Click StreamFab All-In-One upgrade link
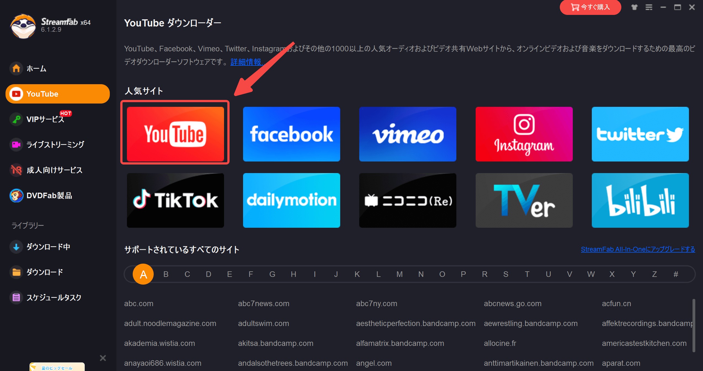Screen dimensions: 703x371 (x=638, y=249)
